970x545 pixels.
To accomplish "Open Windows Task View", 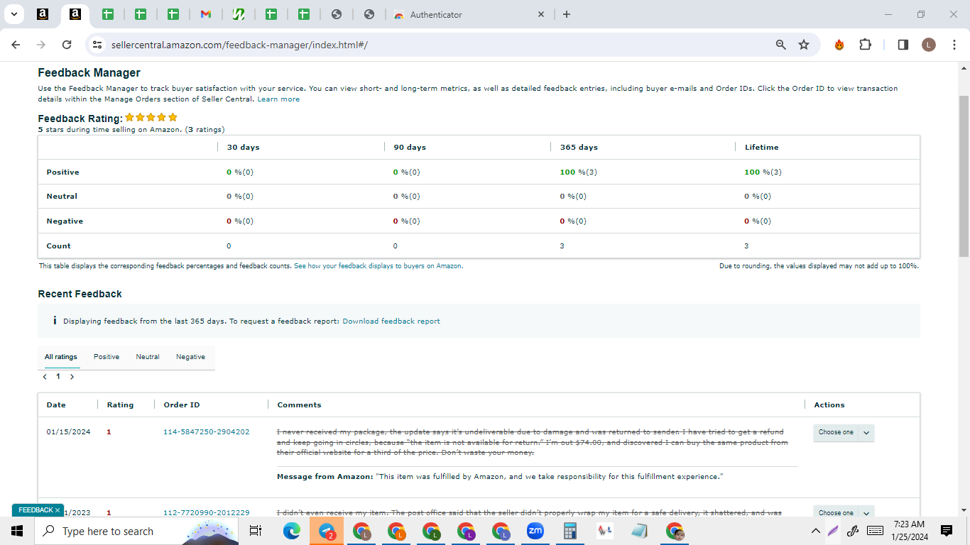I will click(x=256, y=531).
